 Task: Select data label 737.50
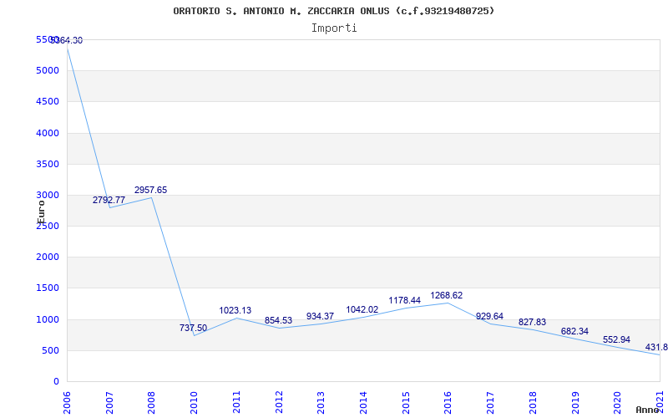tap(193, 328)
